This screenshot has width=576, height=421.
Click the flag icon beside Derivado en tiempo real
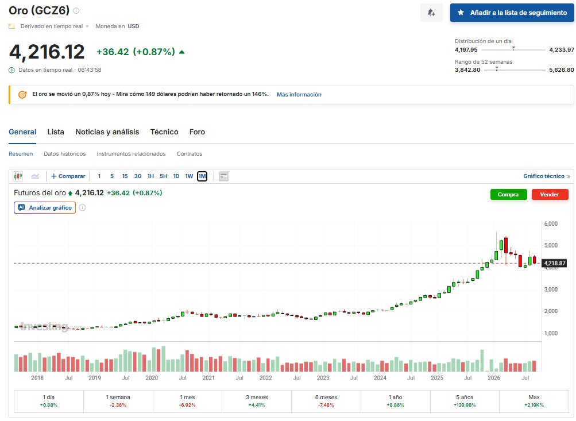click(x=12, y=26)
